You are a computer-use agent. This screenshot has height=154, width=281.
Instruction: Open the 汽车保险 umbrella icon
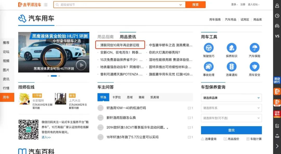(x=254, y=48)
